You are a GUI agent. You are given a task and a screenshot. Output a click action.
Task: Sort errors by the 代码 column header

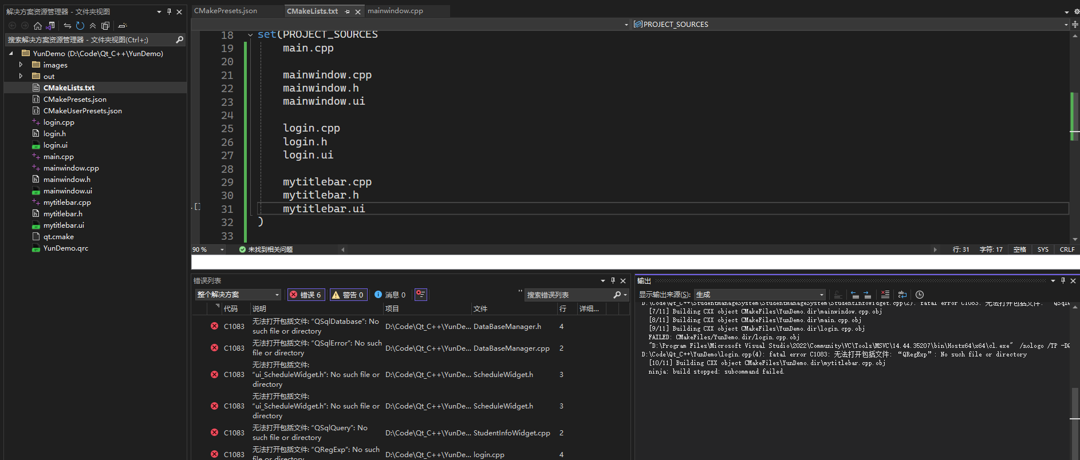231,309
